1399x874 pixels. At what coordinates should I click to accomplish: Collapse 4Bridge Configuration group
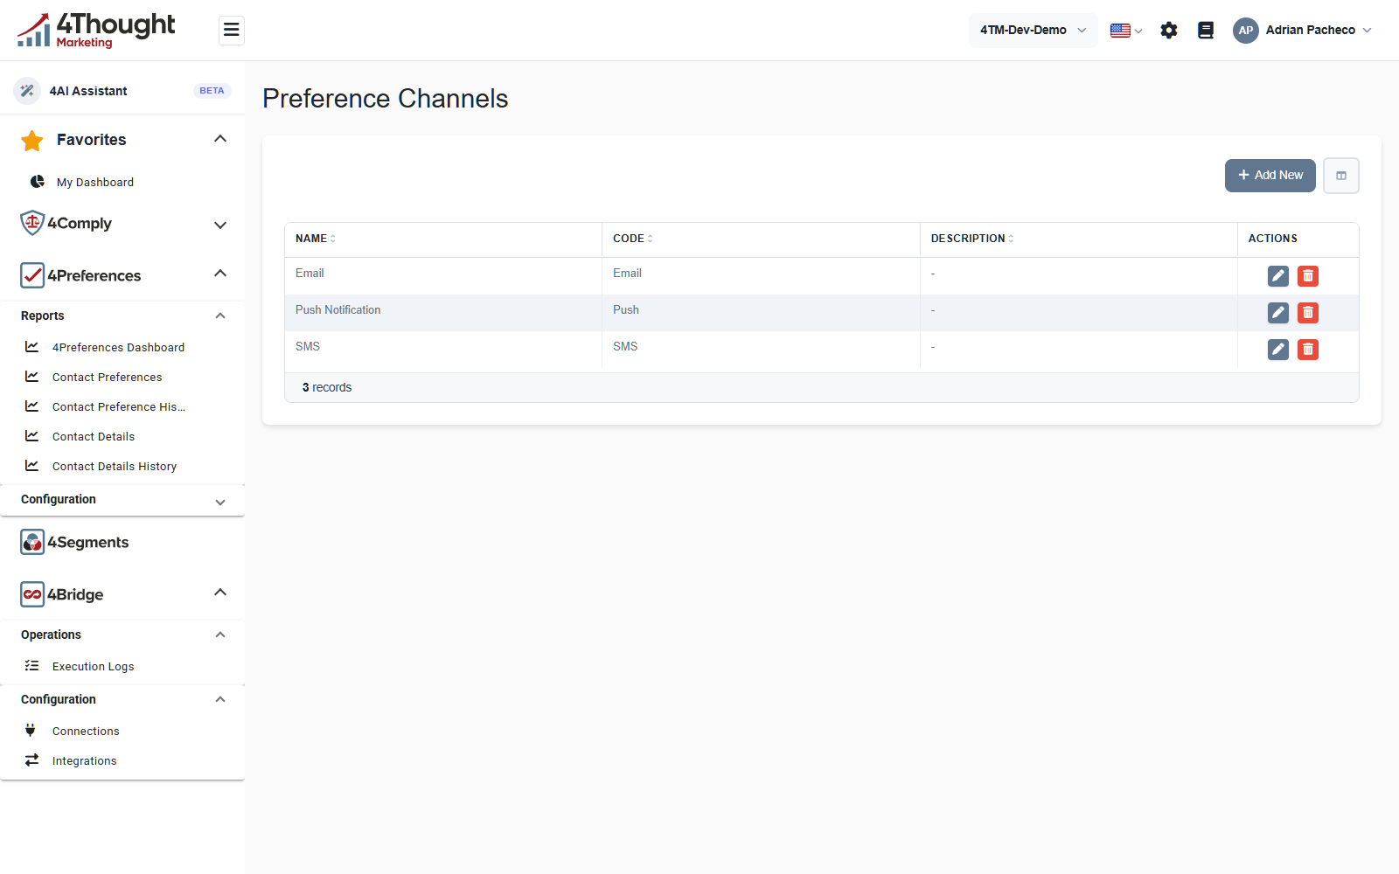click(220, 699)
